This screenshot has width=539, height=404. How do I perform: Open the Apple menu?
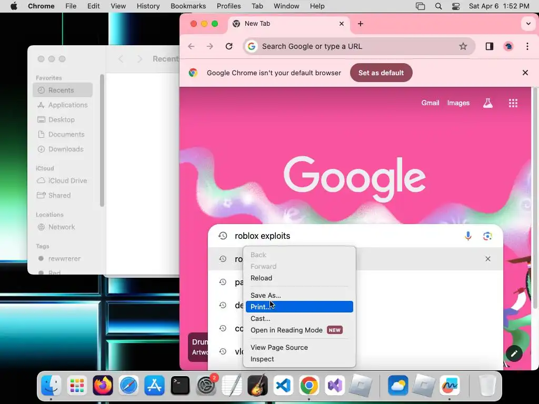(x=14, y=6)
